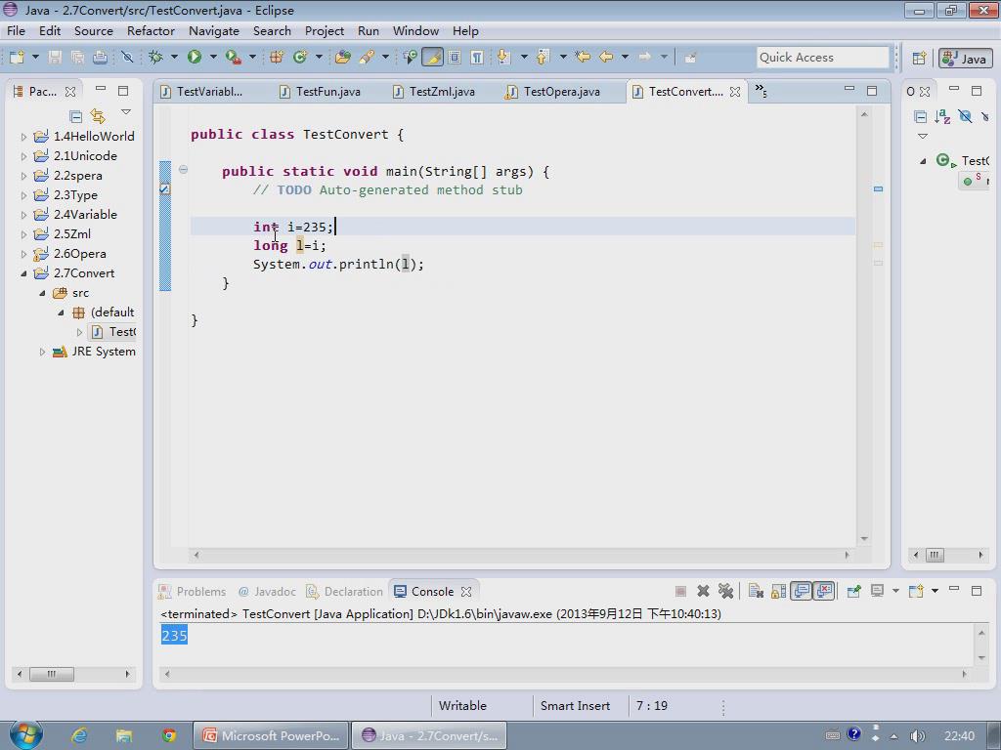Switch to the TestFun.java editor tab
Image resolution: width=1001 pixels, height=750 pixels.
pyautogui.click(x=321, y=91)
